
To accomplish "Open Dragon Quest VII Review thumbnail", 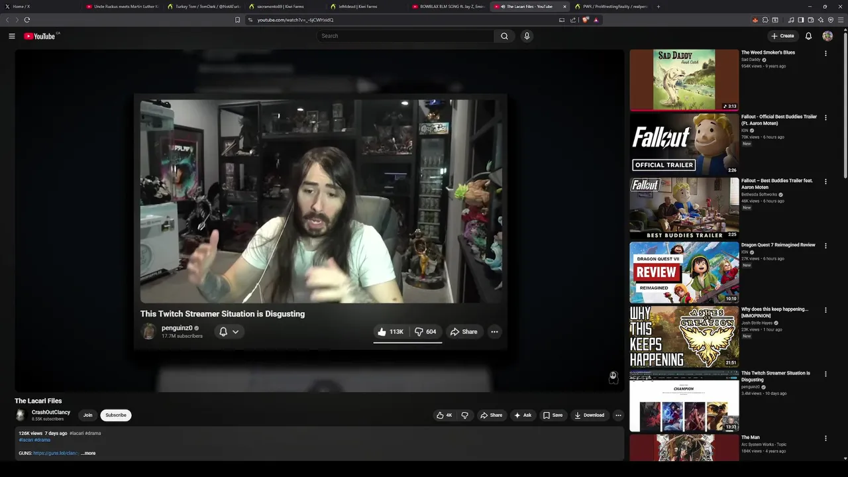I will pos(684,272).
